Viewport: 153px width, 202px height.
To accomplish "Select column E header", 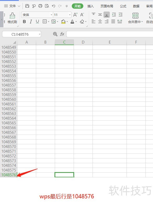I will (110, 42).
